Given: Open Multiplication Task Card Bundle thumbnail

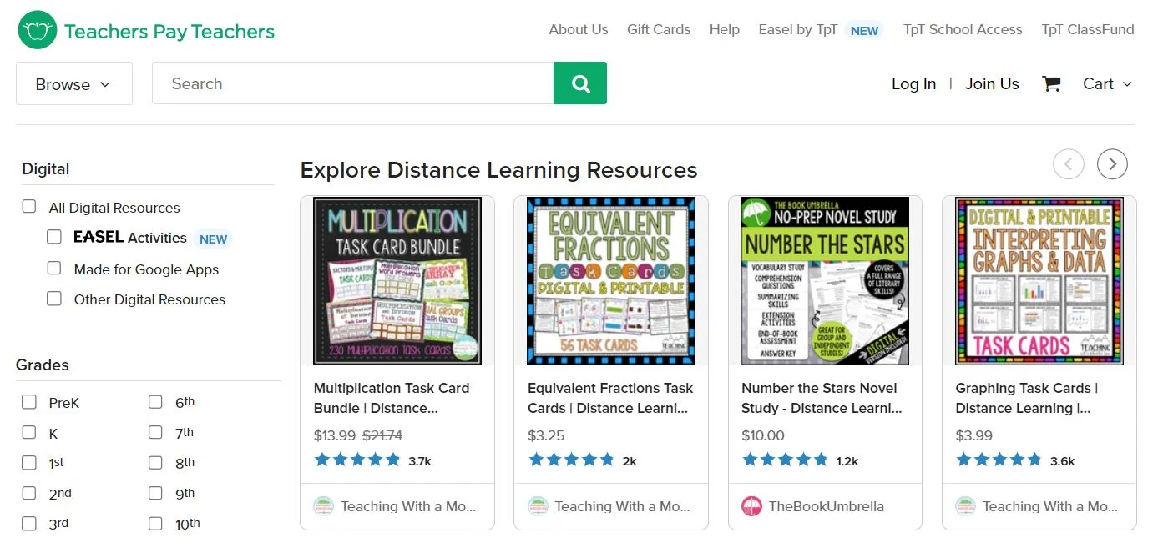Looking at the screenshot, I should click(397, 281).
